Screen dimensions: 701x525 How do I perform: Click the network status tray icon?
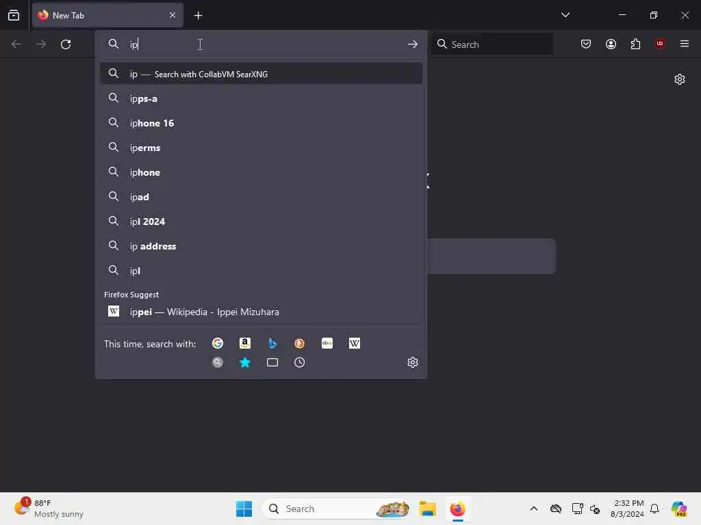(577, 509)
